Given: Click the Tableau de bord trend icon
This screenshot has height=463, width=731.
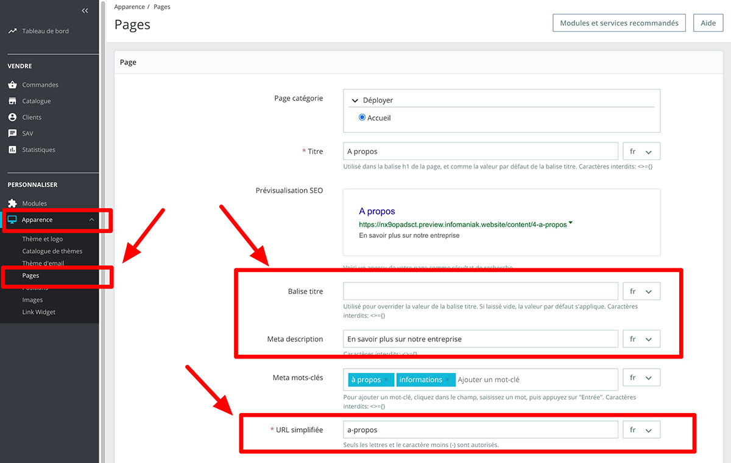Looking at the screenshot, I should [12, 31].
